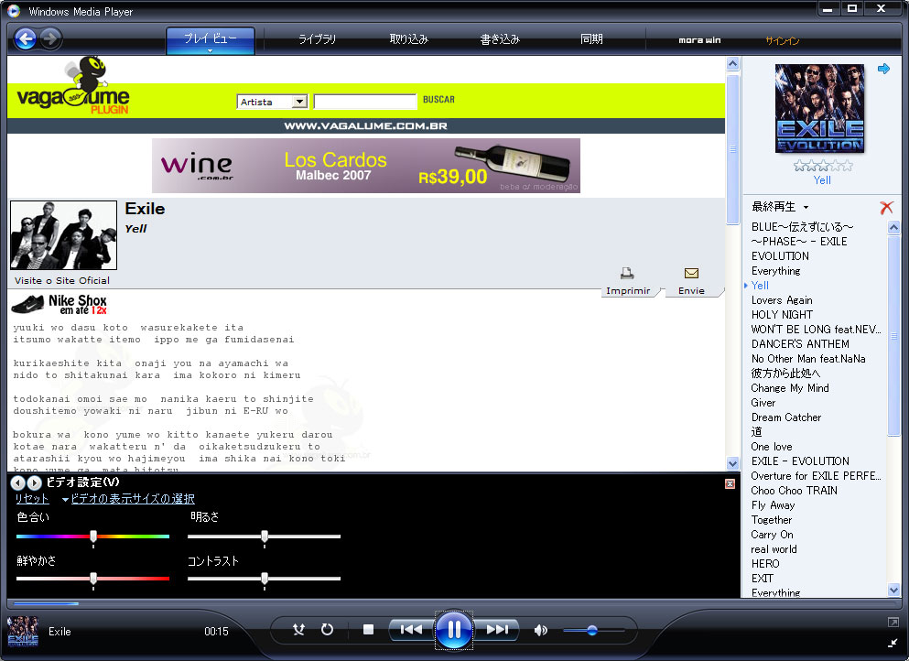Stop playback

(368, 630)
